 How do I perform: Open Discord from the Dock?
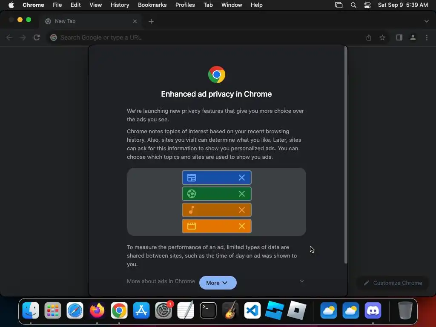(x=373, y=310)
